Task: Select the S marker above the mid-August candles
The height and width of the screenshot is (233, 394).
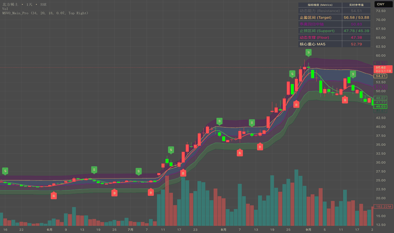Action: (252, 123)
